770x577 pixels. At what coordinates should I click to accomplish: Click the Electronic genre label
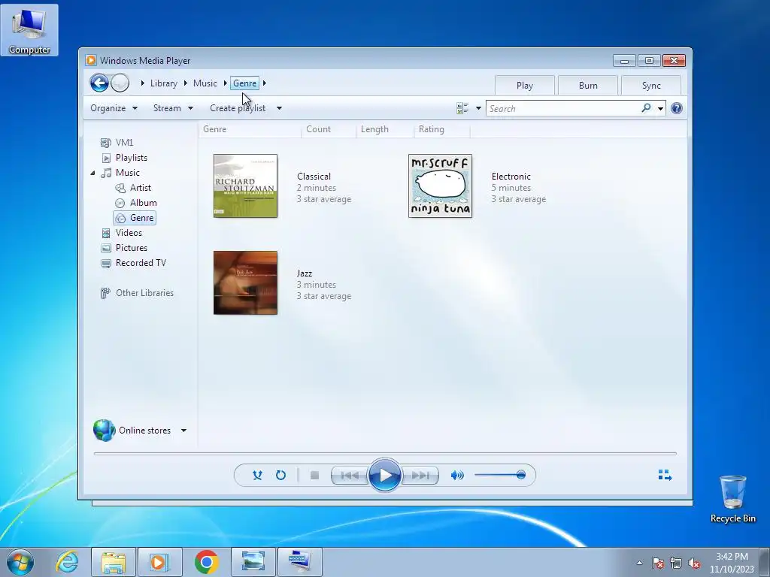(511, 176)
